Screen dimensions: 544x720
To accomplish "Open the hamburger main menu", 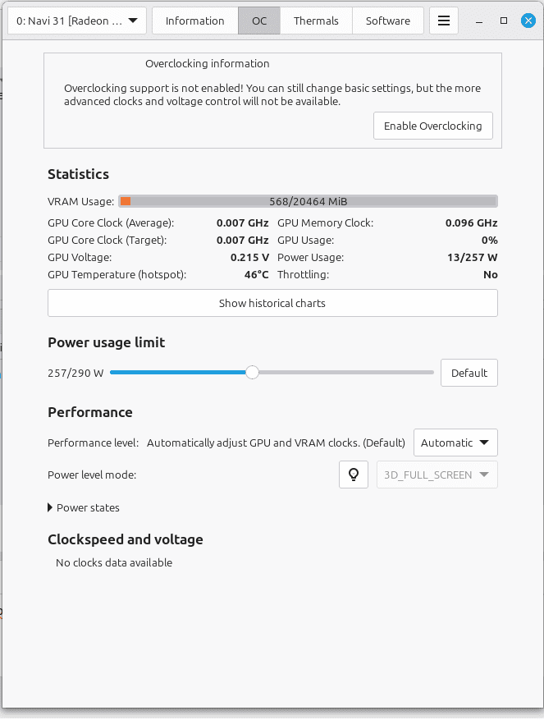I will [x=444, y=21].
